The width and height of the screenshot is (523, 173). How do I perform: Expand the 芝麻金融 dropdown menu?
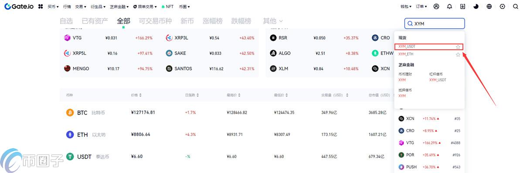(x=119, y=7)
